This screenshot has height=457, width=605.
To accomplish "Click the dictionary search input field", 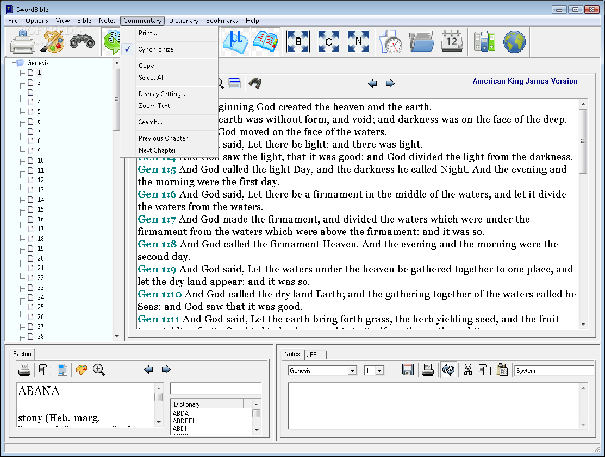I will (x=216, y=389).
